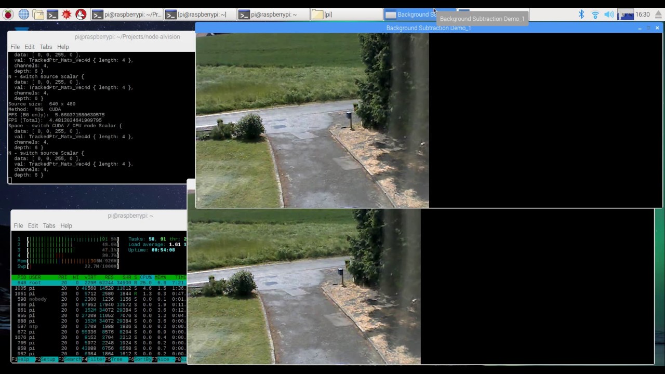Click the htop PID column header
The height and width of the screenshot is (374, 665).
21,277
